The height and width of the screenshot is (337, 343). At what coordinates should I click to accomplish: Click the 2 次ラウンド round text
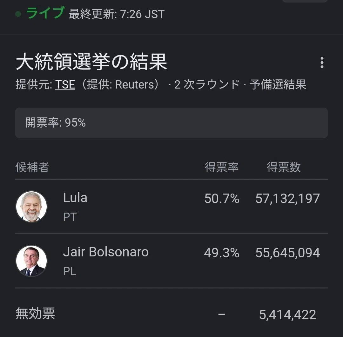point(207,85)
